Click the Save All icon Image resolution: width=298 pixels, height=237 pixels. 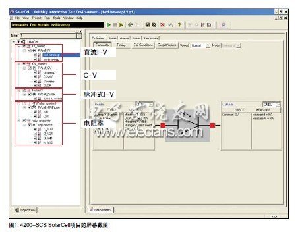154,25
